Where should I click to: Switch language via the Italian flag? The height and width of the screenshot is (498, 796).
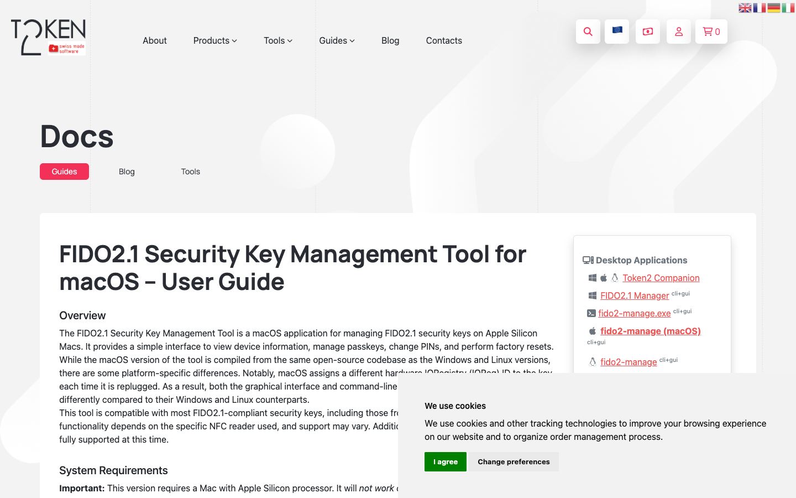pyautogui.click(x=788, y=8)
